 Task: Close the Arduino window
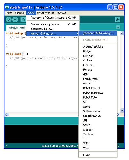[121, 7]
